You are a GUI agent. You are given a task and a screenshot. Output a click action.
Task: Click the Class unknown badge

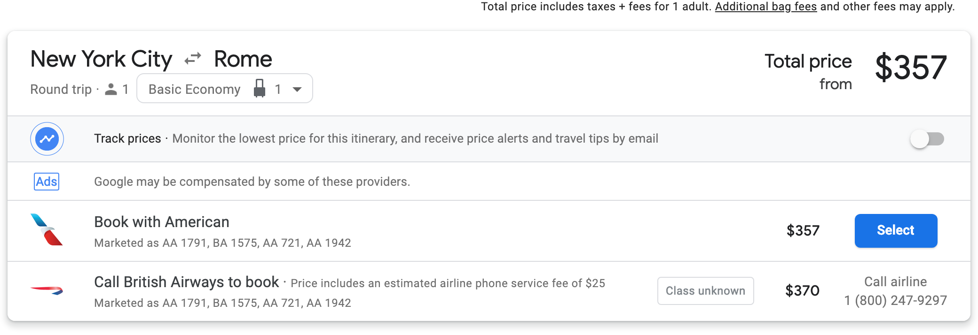705,291
